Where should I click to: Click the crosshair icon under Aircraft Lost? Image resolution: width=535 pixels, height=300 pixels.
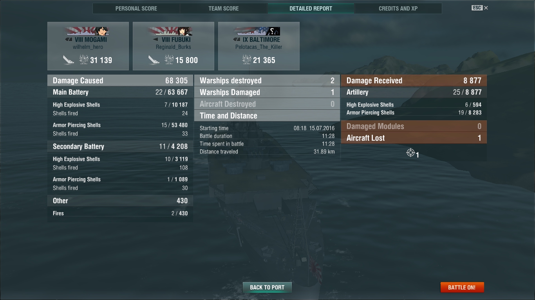click(x=410, y=153)
